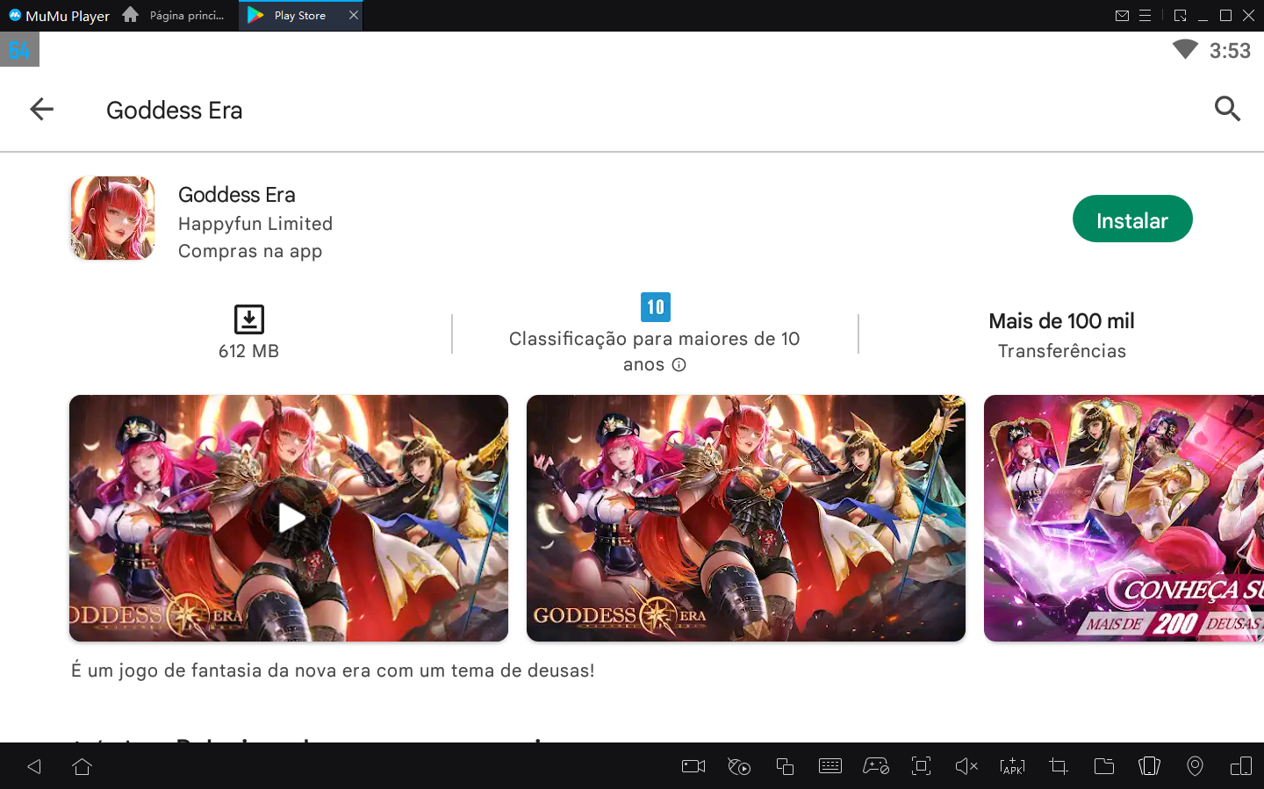This screenshot has width=1264, height=789.
Task: Play the Goddess Era trailer video
Action: click(x=289, y=518)
